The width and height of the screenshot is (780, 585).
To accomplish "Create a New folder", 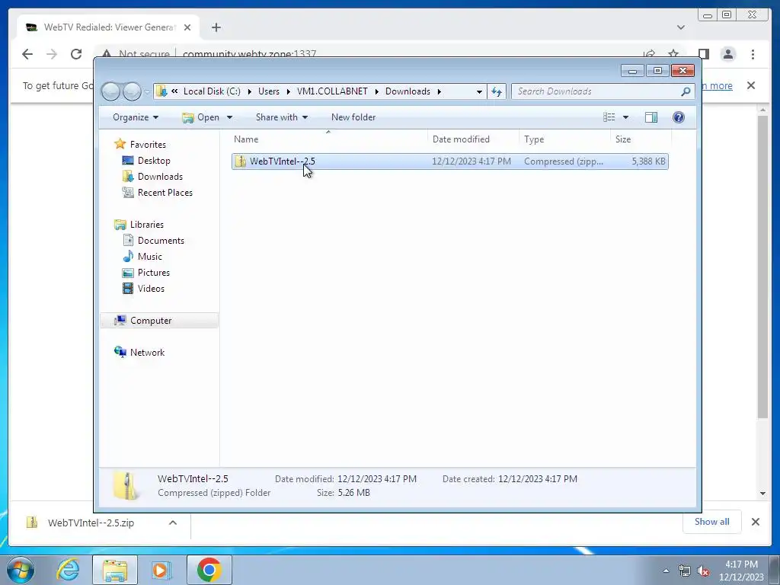I will [353, 117].
